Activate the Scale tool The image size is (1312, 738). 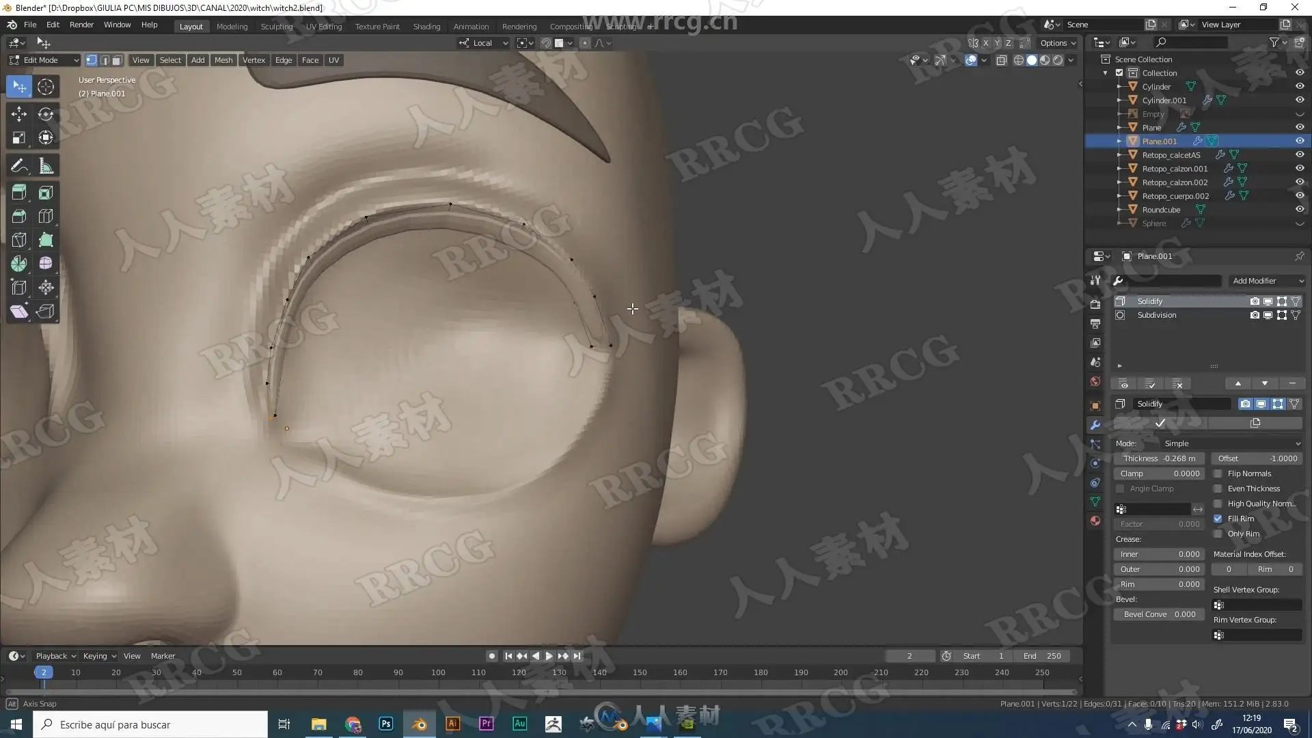pos(18,138)
